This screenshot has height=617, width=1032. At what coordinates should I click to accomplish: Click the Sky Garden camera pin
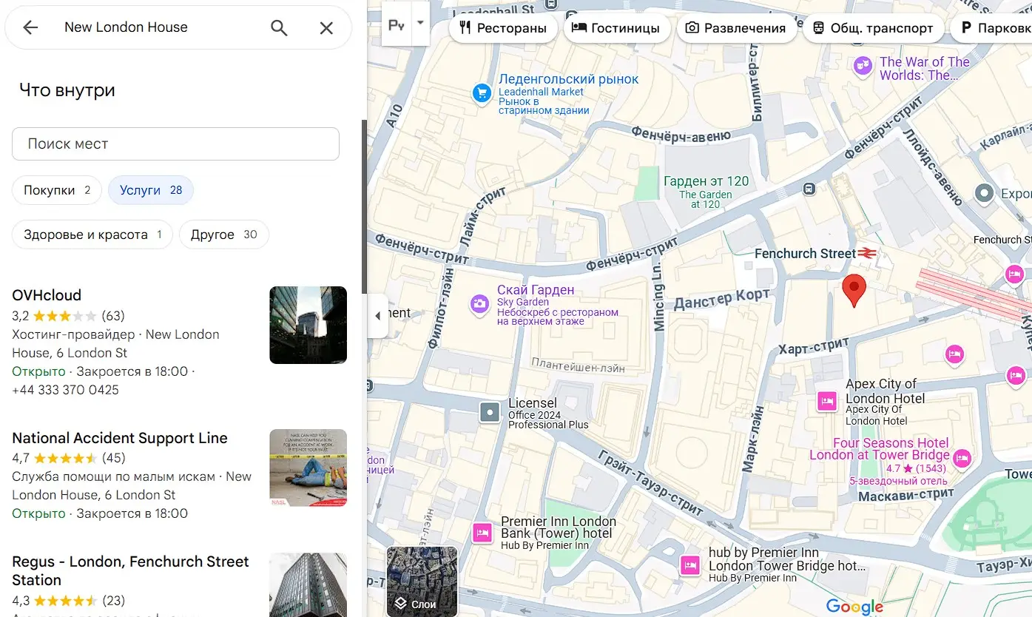[x=480, y=303]
